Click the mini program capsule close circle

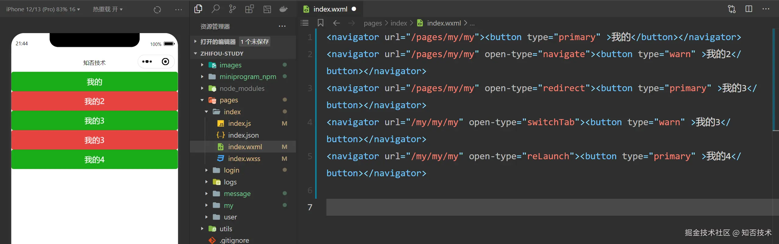[165, 62]
